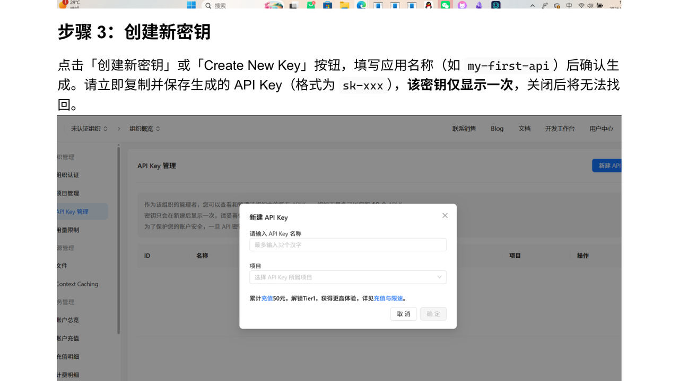This screenshot has width=679, height=381.
Task: Close the 新建 API Key dialog
Action: (x=445, y=215)
